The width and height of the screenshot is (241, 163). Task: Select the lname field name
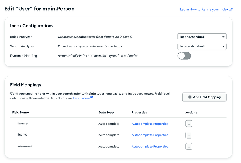click(x=23, y=135)
